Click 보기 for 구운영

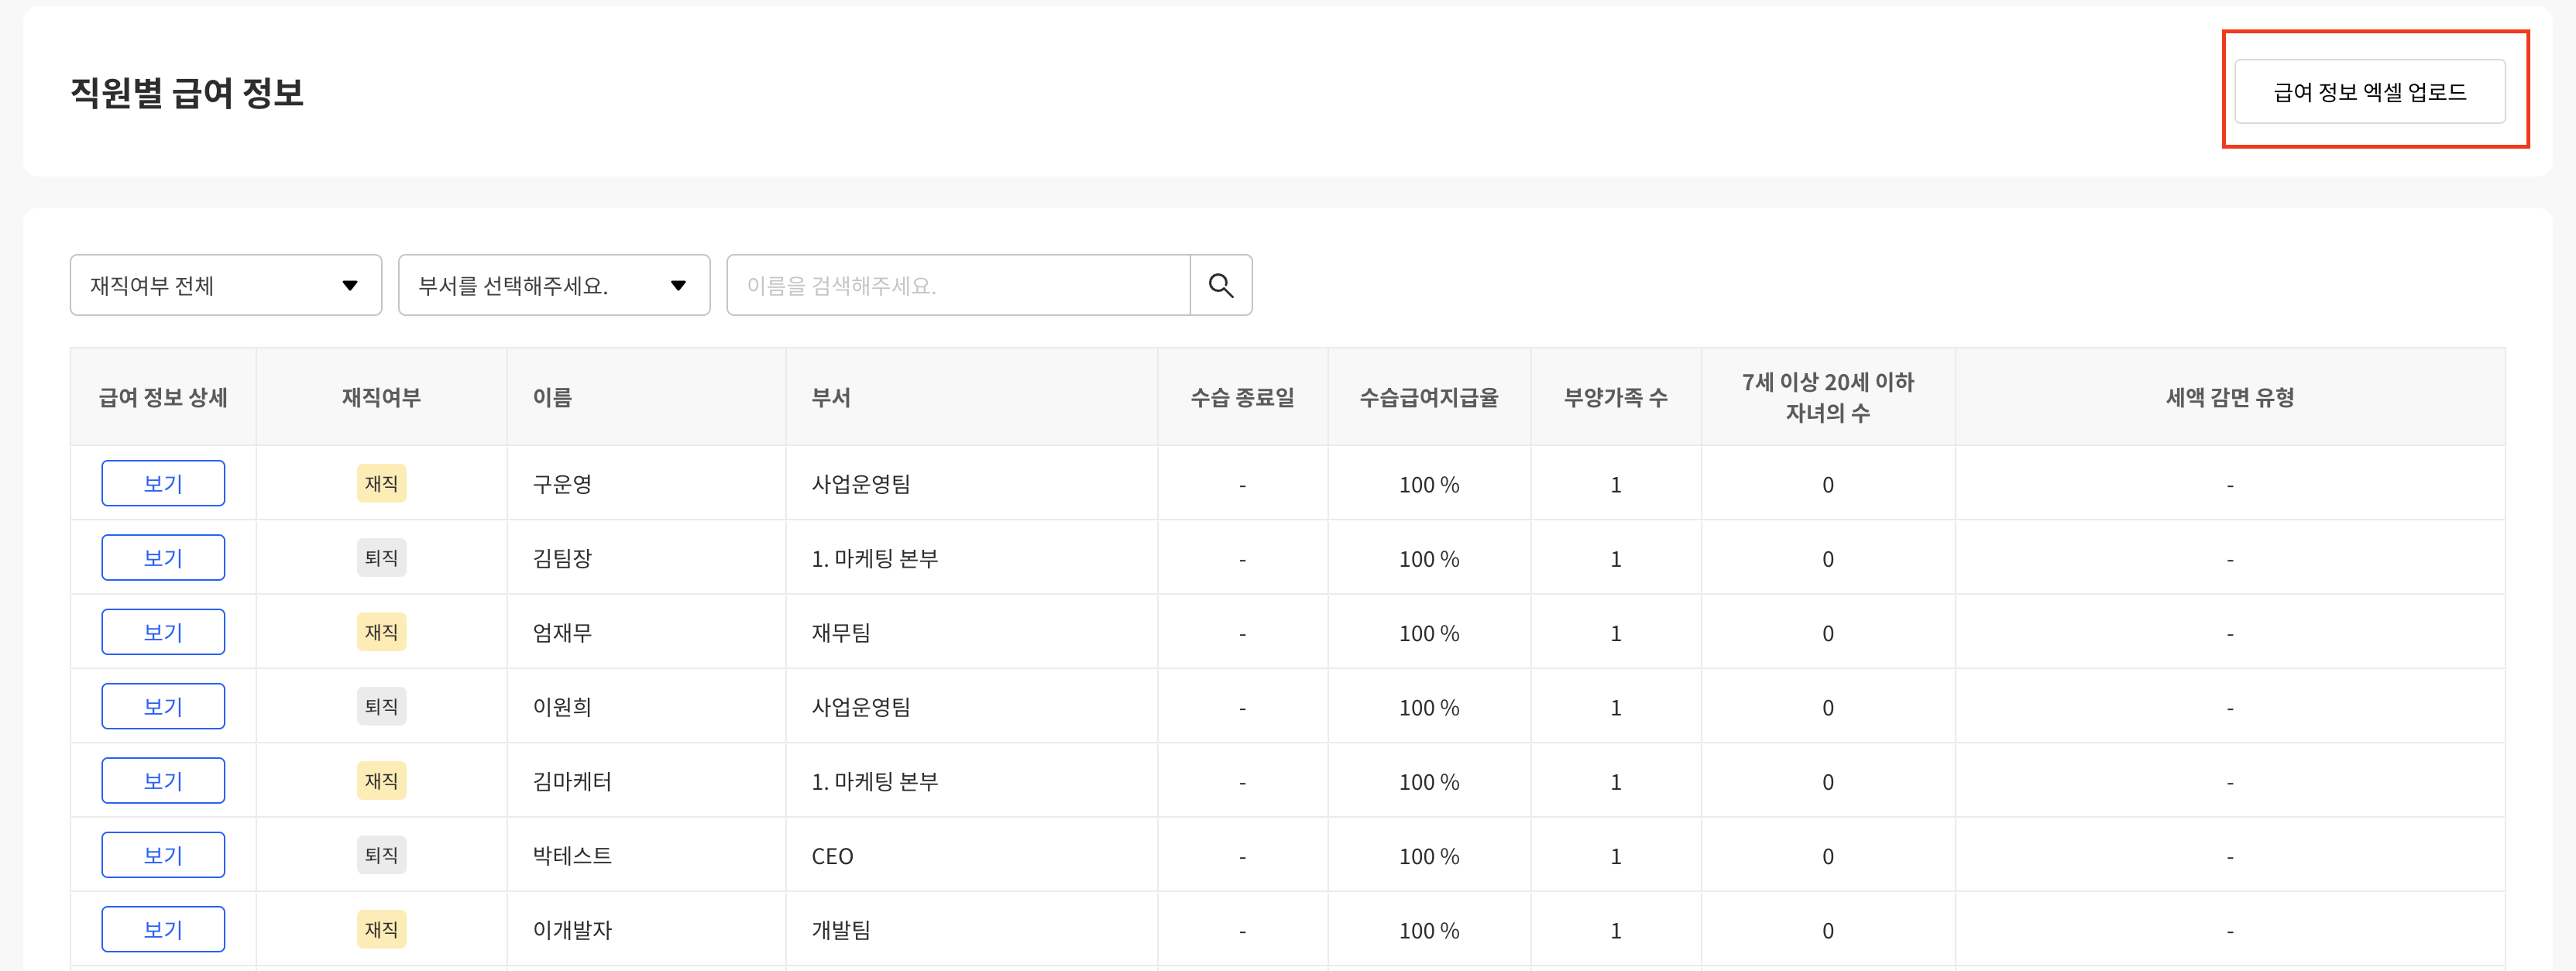click(x=163, y=484)
